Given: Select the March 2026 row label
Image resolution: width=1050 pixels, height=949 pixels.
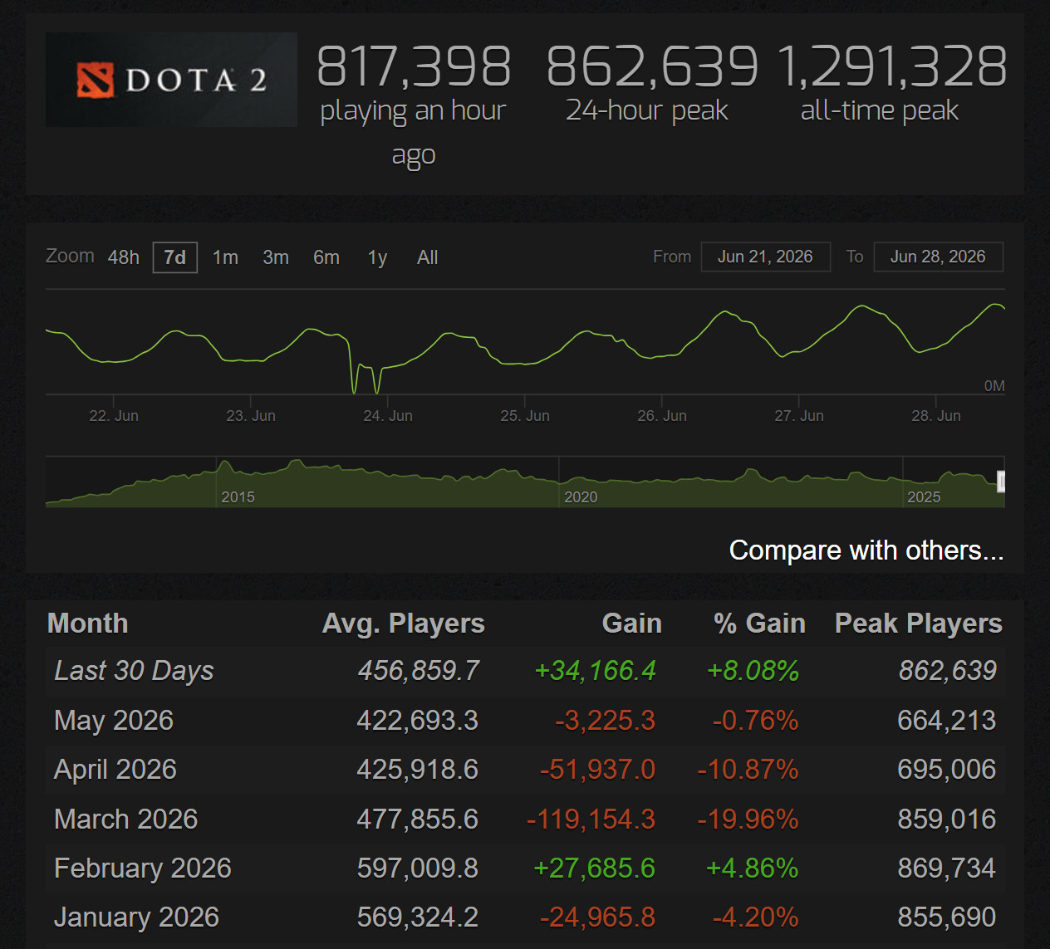Looking at the screenshot, I should point(126,819).
